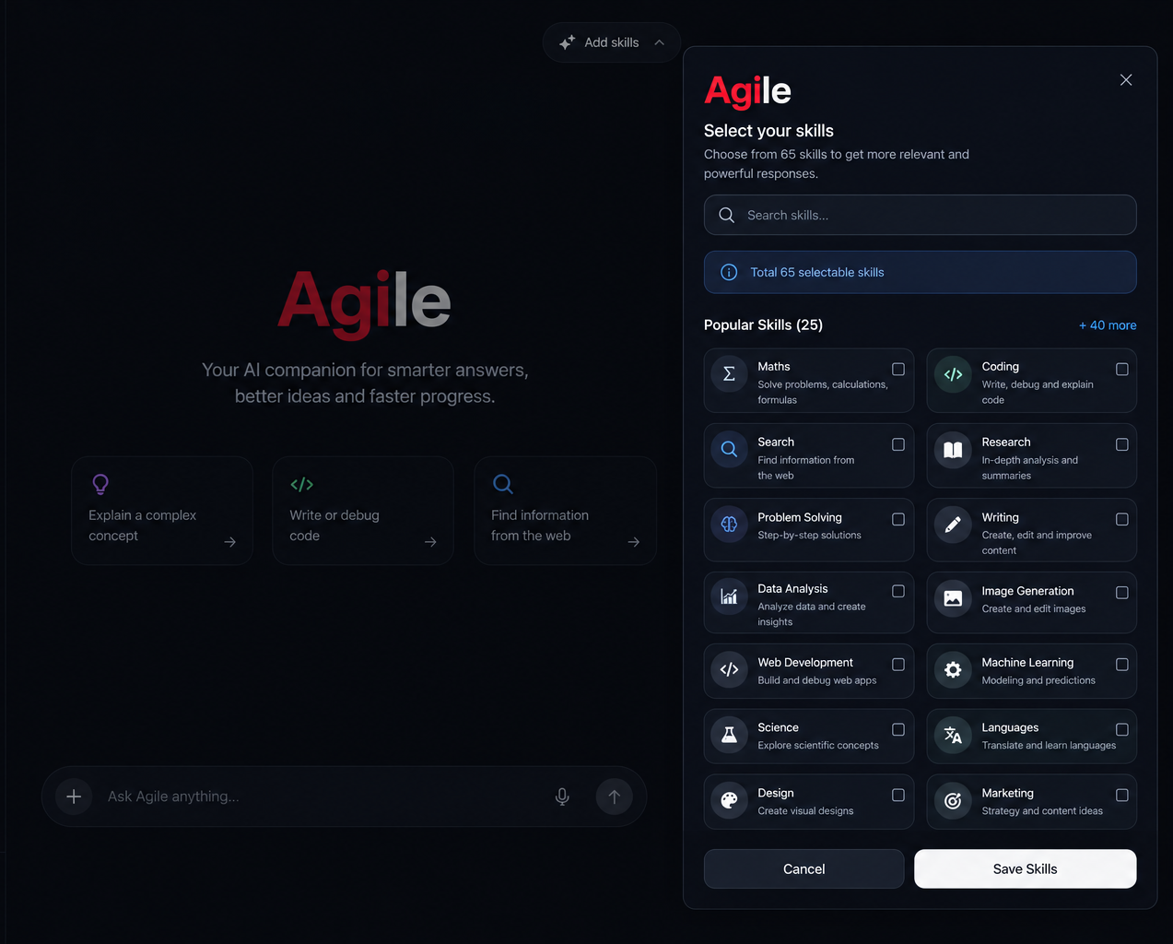Click arrow on Find information card
This screenshot has height=944, width=1173.
[x=634, y=542]
